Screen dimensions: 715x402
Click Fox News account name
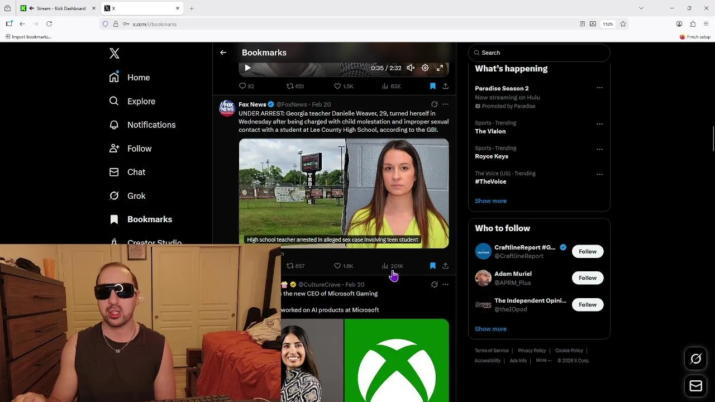click(x=252, y=104)
